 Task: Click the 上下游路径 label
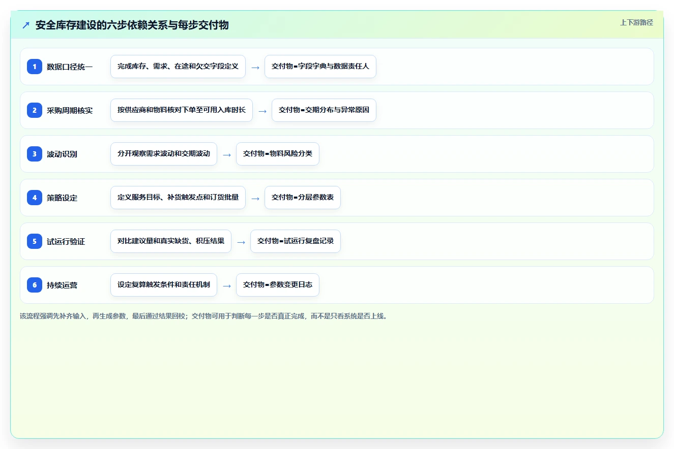636,22
